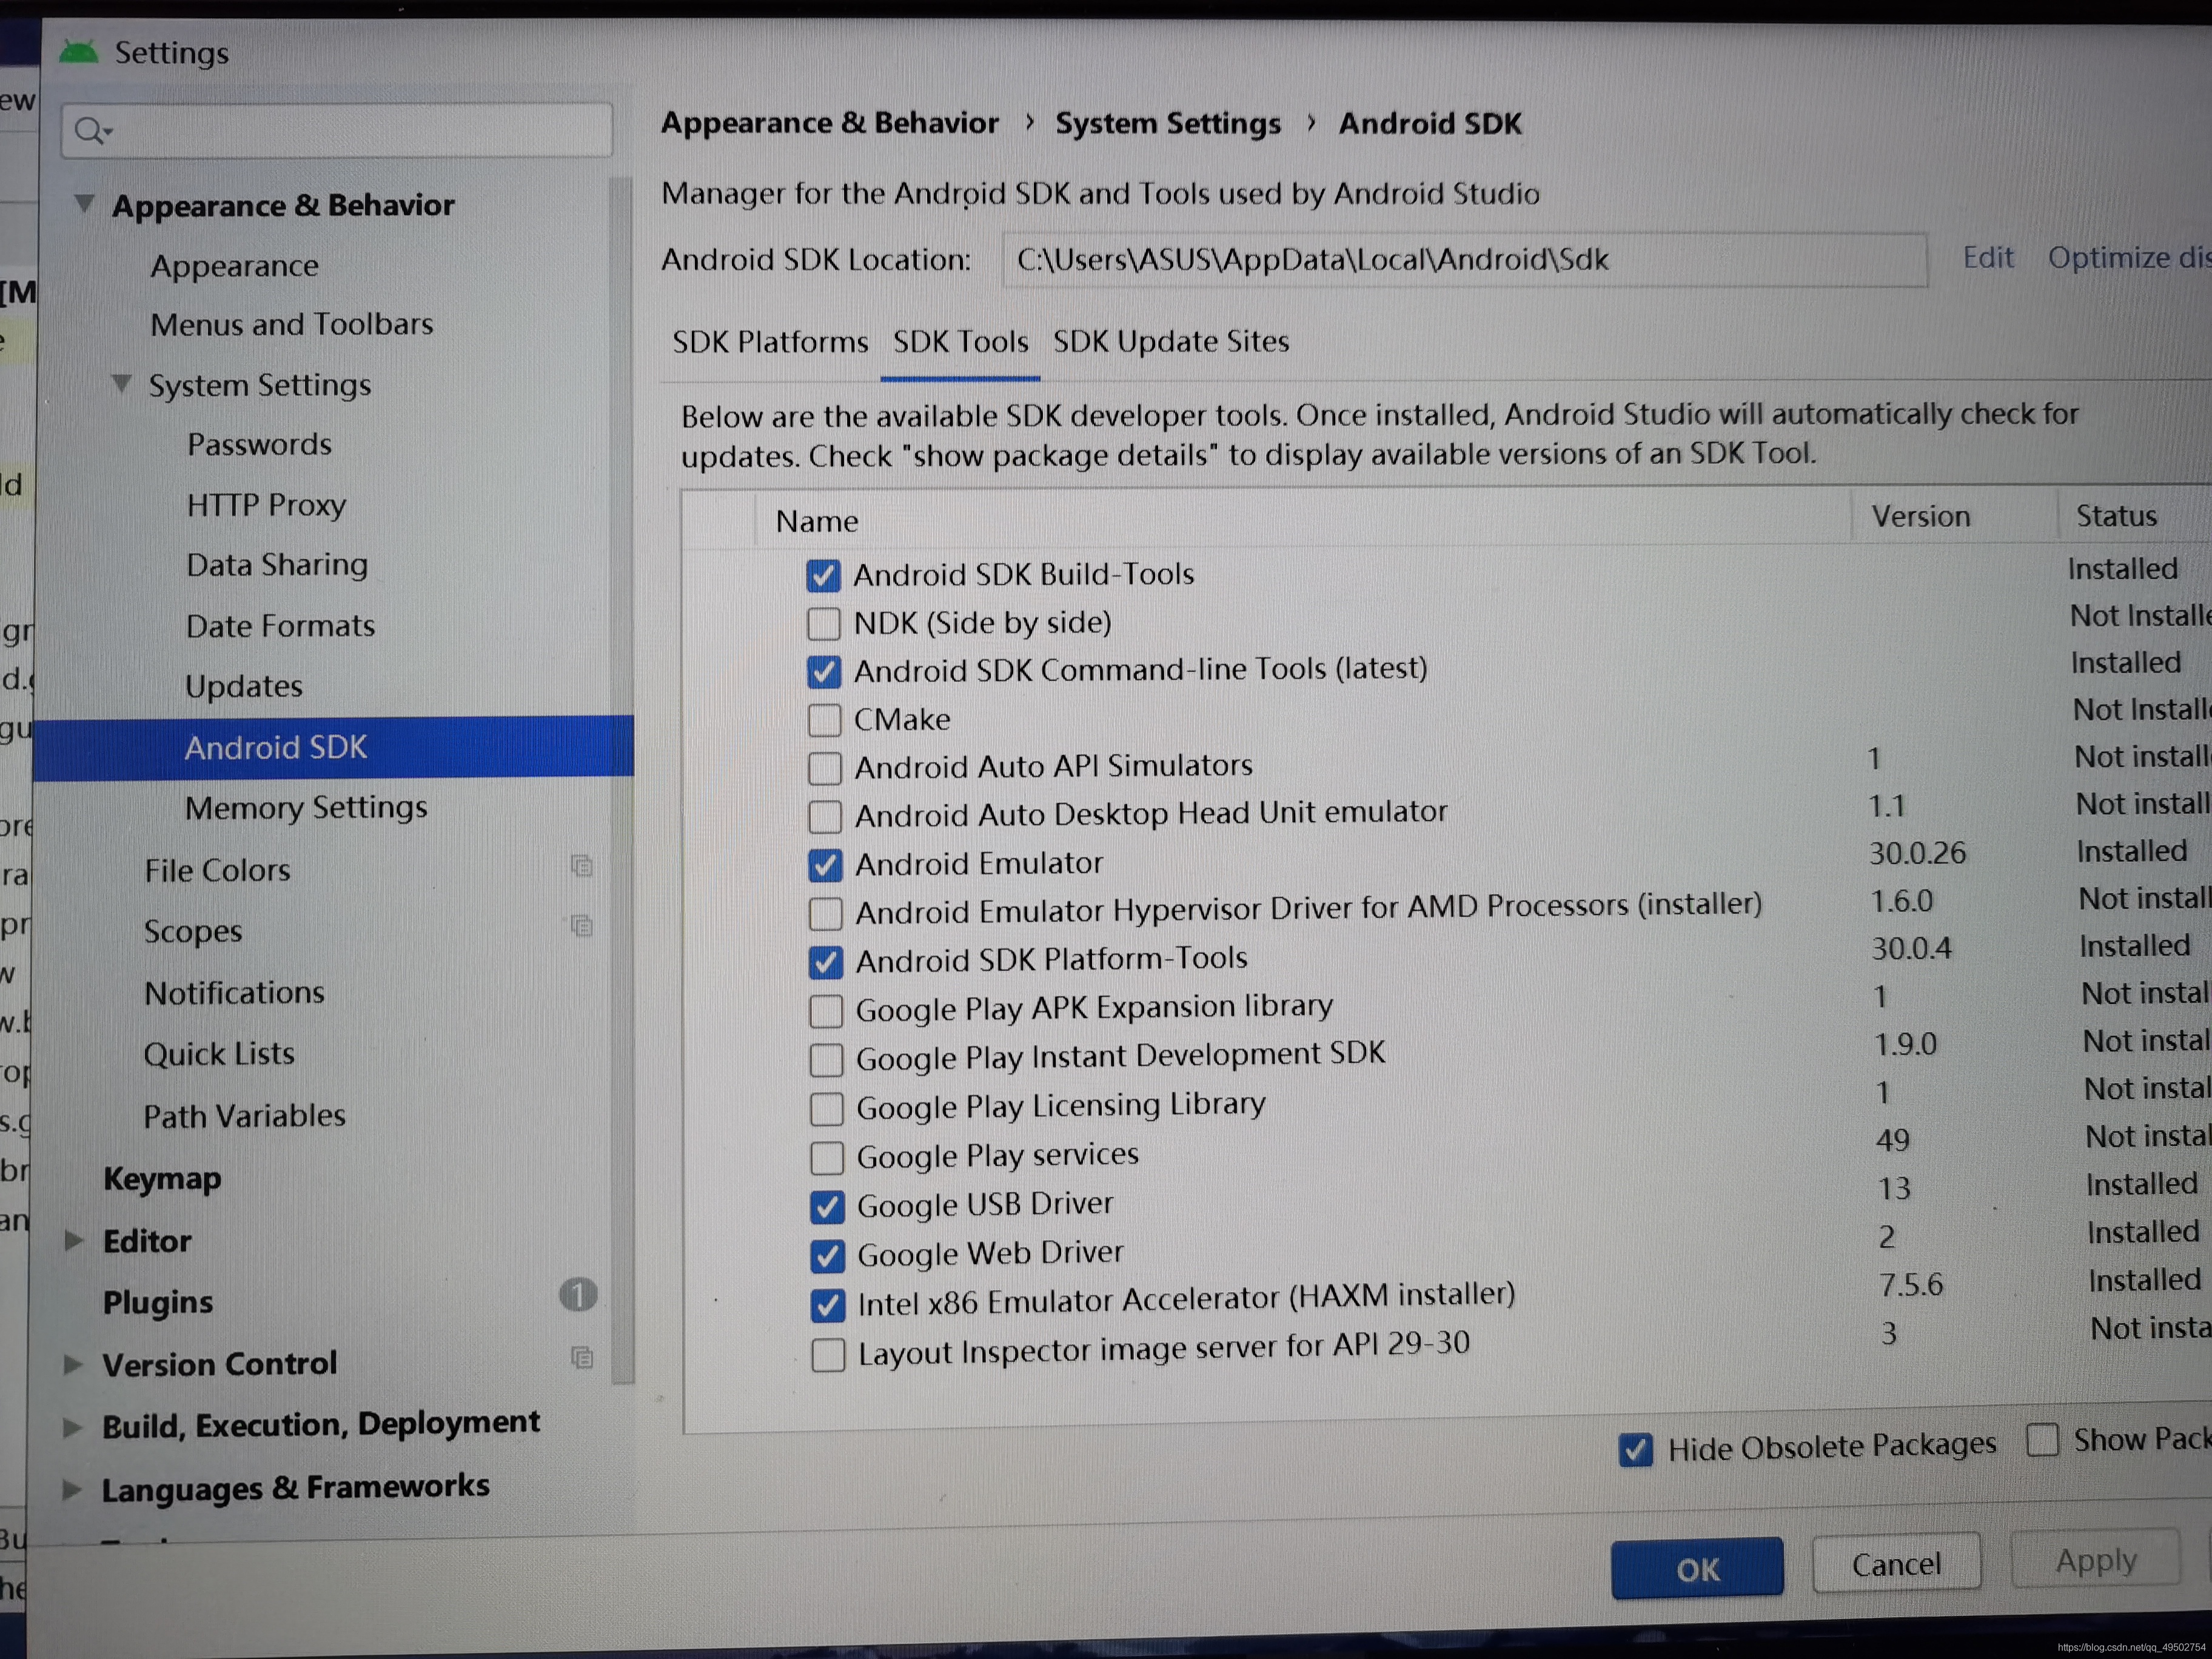Select Data Sharing settings
2212x1659 pixels.
(277, 565)
